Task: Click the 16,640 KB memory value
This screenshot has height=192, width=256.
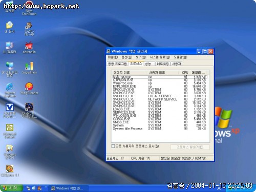Action: click(x=199, y=87)
